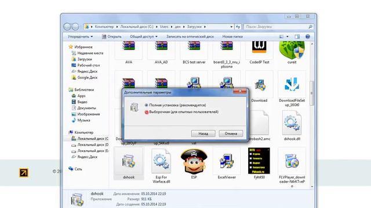Click the refresh button beside address bar
This screenshot has height=208, width=371.
(238, 27)
